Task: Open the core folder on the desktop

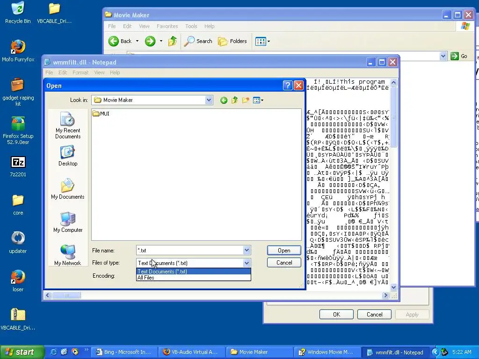Action: point(18,205)
